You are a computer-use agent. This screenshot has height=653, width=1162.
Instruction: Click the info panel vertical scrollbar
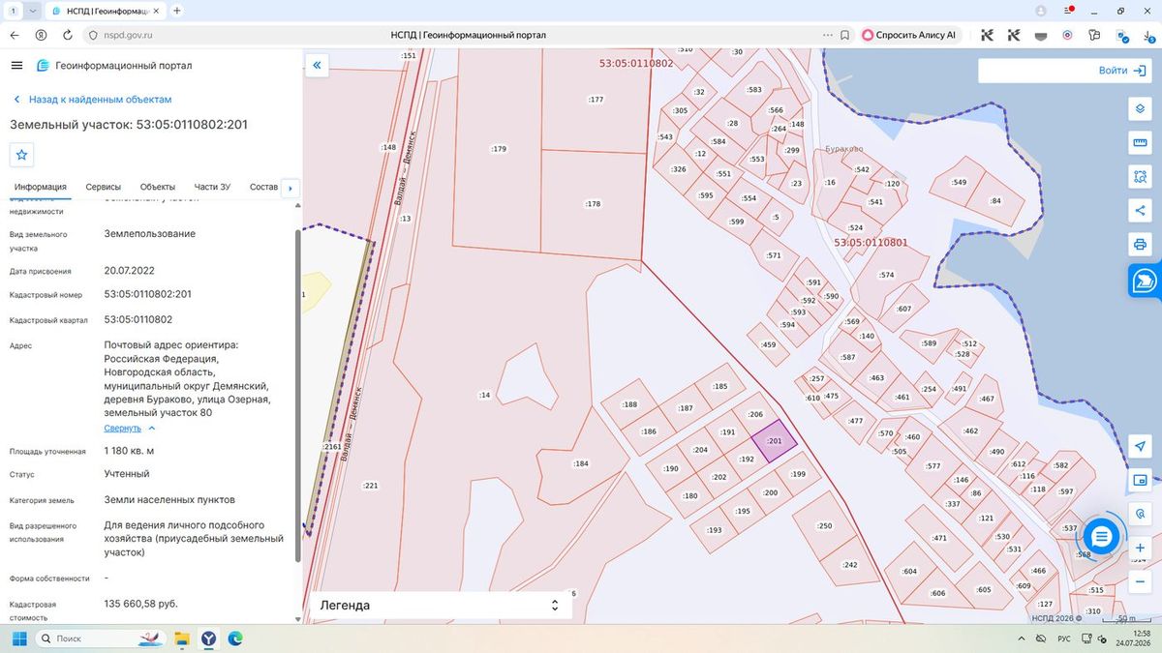[297, 395]
